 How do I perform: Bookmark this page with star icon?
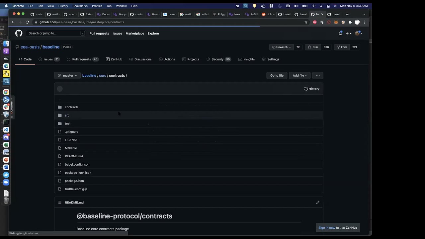(x=306, y=22)
